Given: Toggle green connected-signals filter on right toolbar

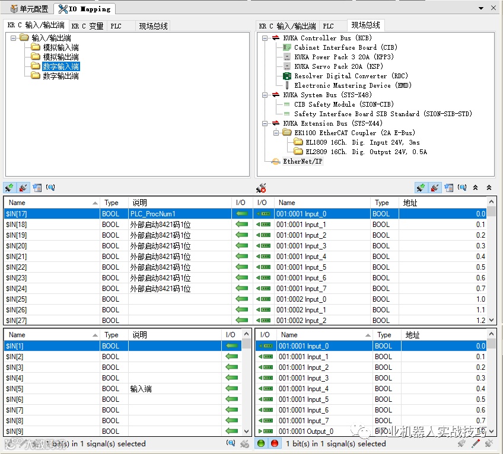Looking at the screenshot, I should click(421, 187).
